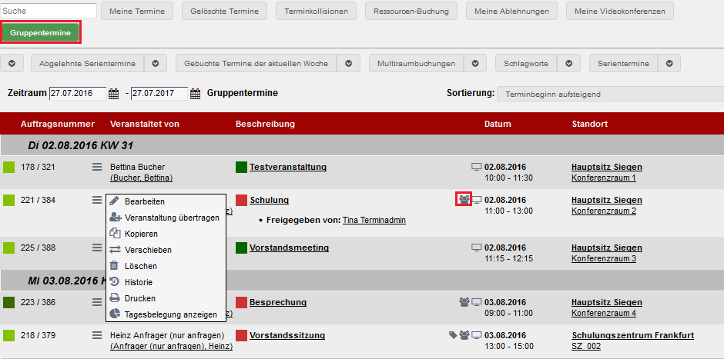Expand the arrow next to Abgelehnte Serientermine
The width and height of the screenshot is (724, 359).
click(x=156, y=64)
